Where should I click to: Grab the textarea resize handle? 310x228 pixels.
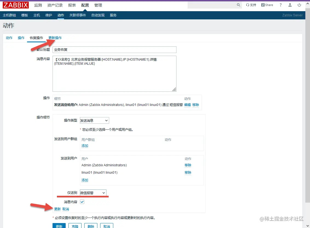(174, 90)
